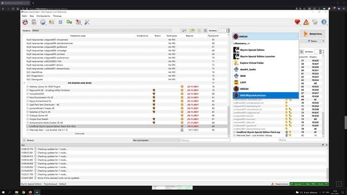
Task: Toggle the Simple Dual Sheath checkbox
Action: click(x=28, y=119)
